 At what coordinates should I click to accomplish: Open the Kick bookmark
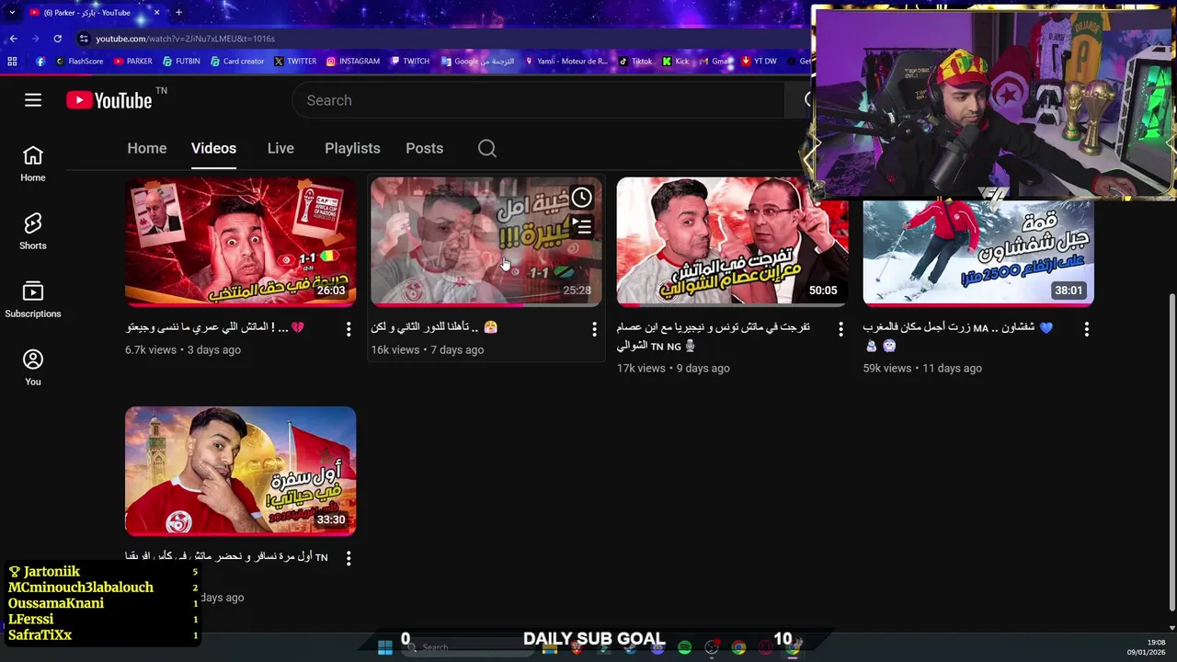coord(675,62)
